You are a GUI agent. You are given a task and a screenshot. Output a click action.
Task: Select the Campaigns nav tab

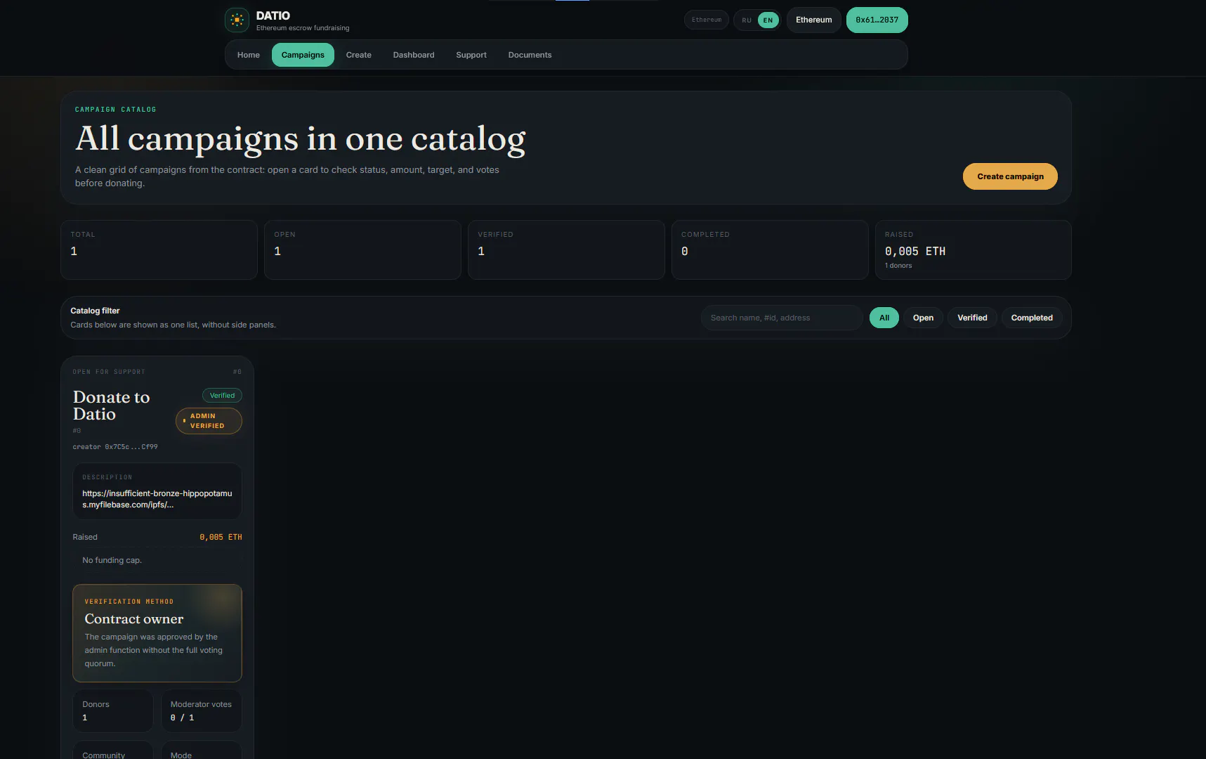303,55
